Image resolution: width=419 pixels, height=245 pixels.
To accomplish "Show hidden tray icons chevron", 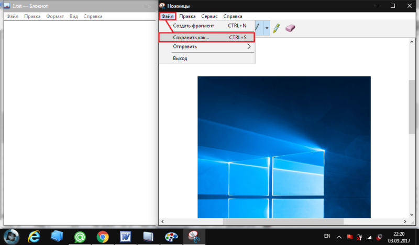I will 339,237.
